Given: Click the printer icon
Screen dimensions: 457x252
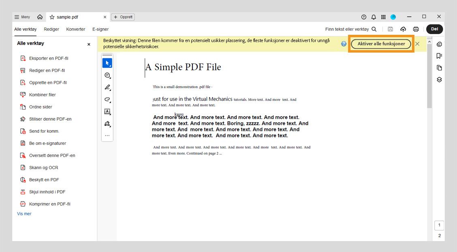Looking at the screenshot, I should (x=416, y=29).
